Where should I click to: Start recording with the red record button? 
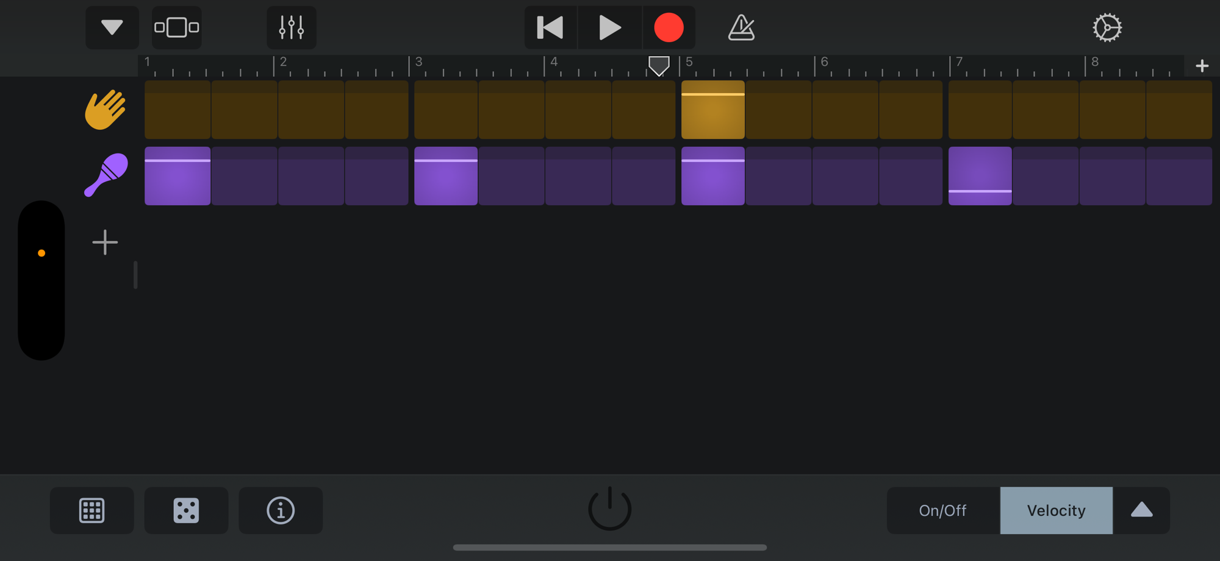click(x=669, y=27)
